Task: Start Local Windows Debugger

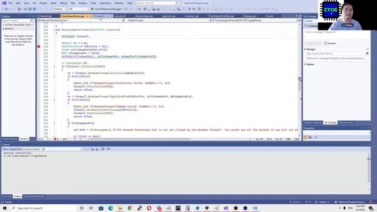Action: click(106, 9)
